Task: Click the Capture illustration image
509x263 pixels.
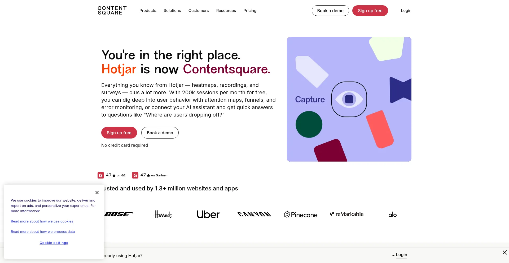Action: 349,99
